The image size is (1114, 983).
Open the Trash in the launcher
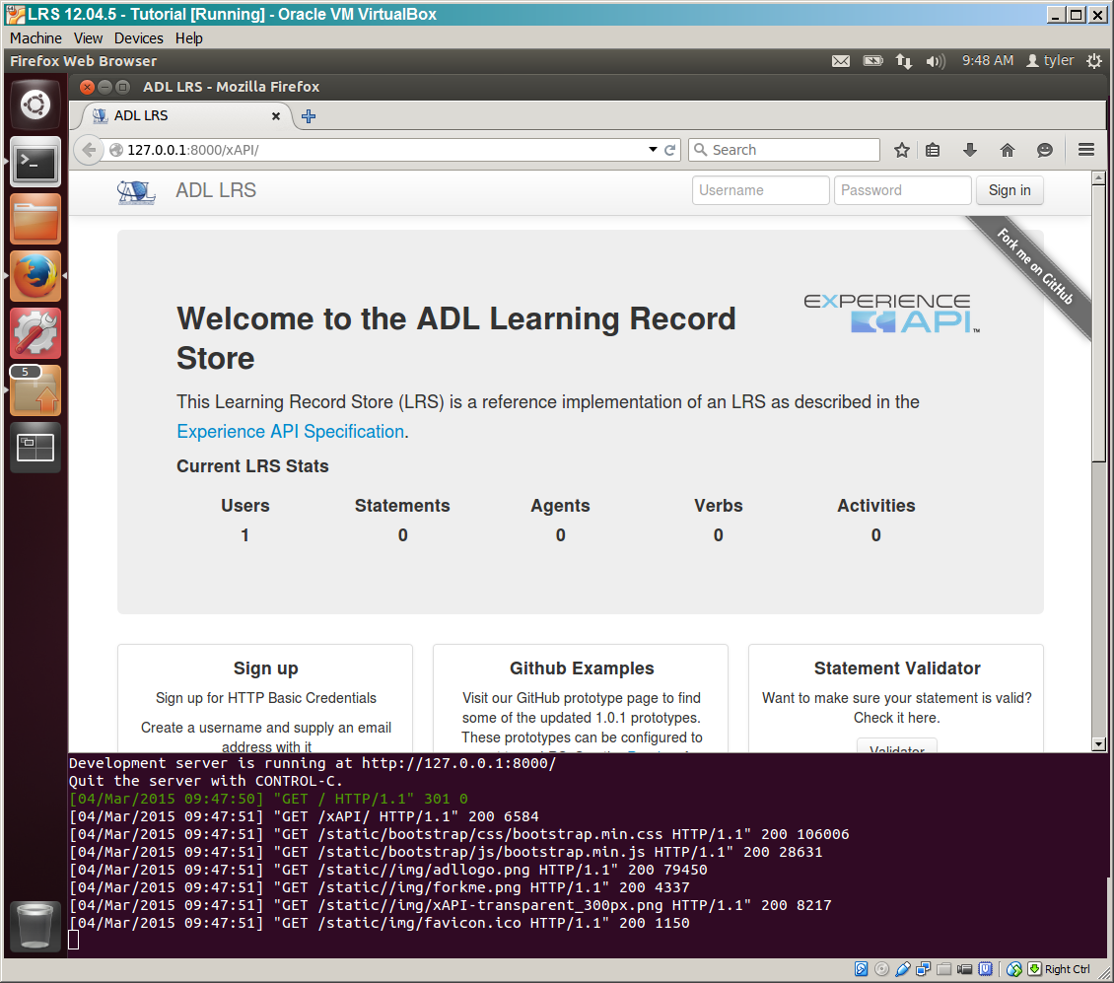(x=35, y=926)
